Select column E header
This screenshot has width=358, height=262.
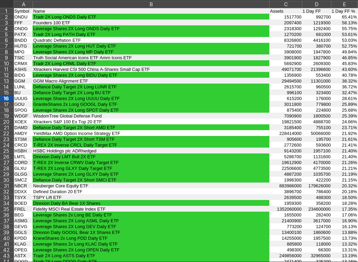point(344,4)
